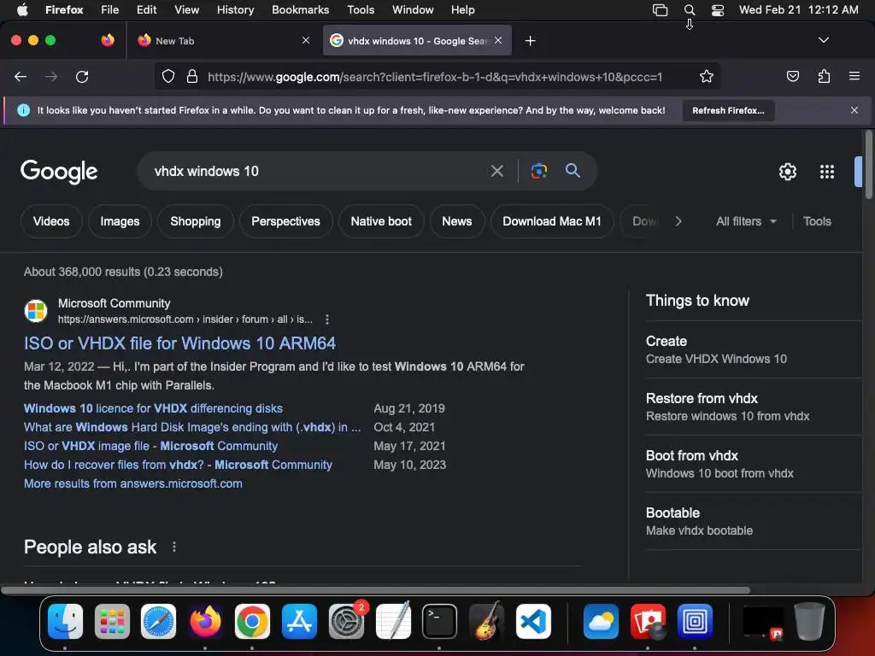Open Google Chrome from the Dock
The width and height of the screenshot is (875, 656).
[252, 621]
